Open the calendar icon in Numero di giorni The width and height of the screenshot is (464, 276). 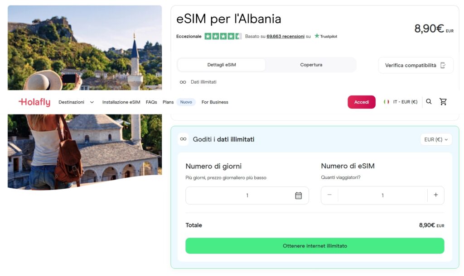298,195
